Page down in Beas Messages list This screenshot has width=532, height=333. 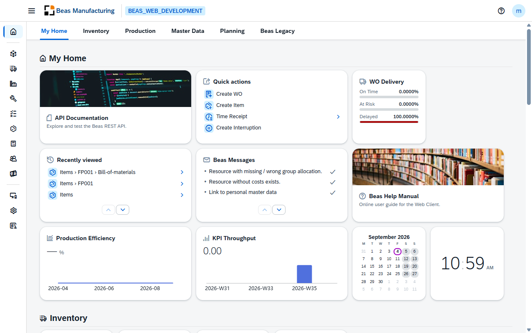point(279,210)
